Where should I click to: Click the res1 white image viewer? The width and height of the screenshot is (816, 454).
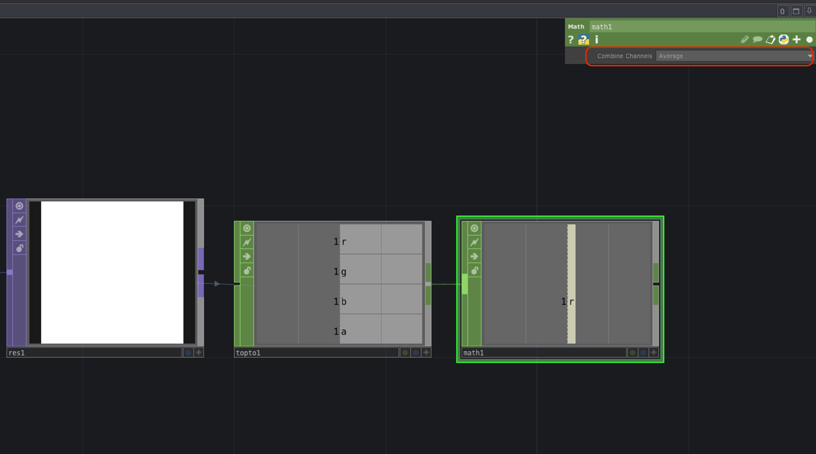coord(112,272)
